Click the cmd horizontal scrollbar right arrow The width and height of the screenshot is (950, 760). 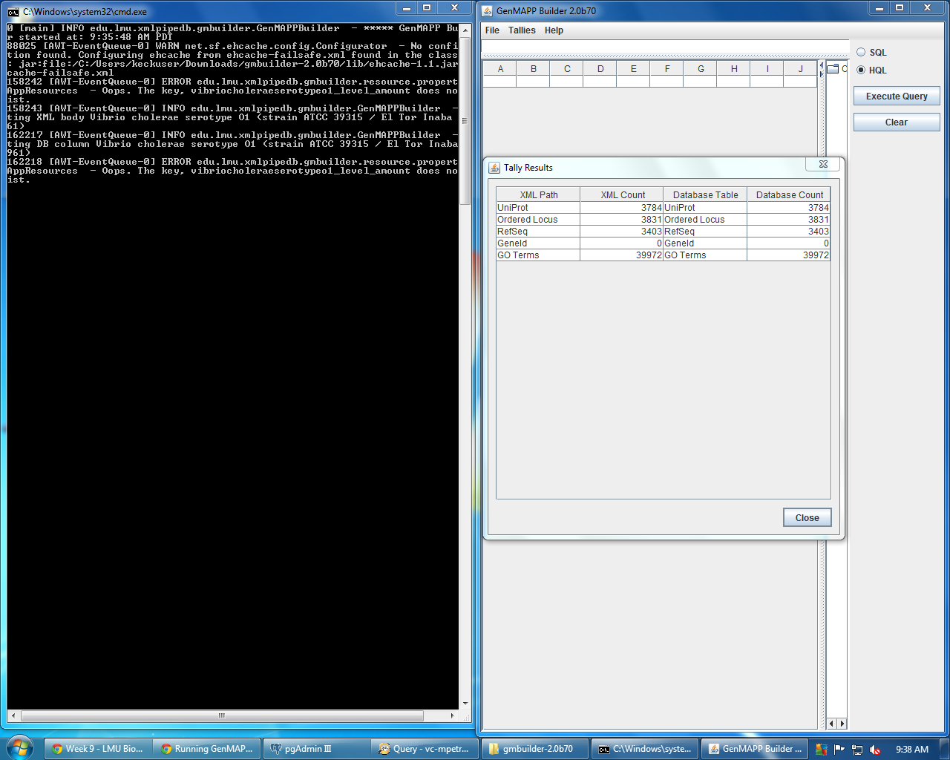pyautogui.click(x=452, y=716)
